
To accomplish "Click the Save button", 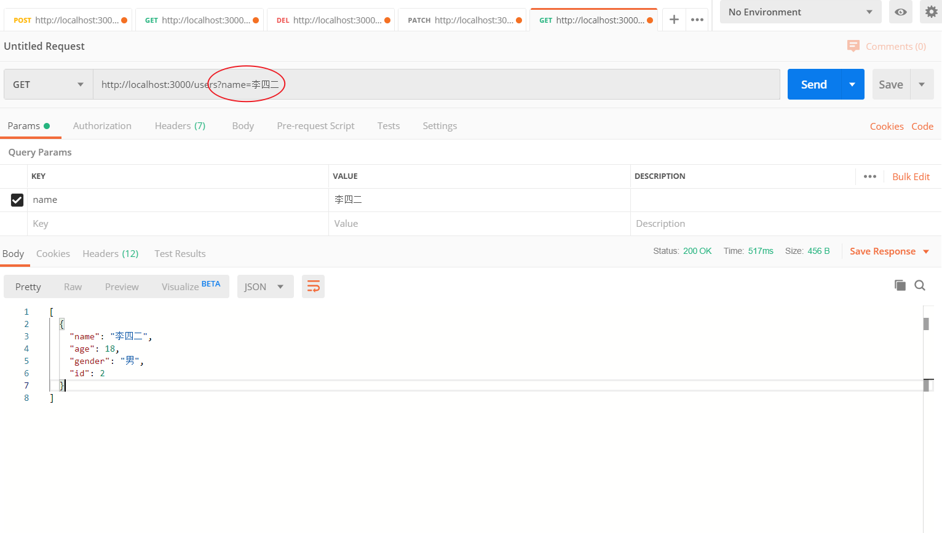I will pyautogui.click(x=891, y=84).
